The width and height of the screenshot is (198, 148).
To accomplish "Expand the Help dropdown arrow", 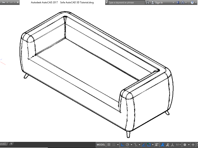I will (x=196, y=2).
